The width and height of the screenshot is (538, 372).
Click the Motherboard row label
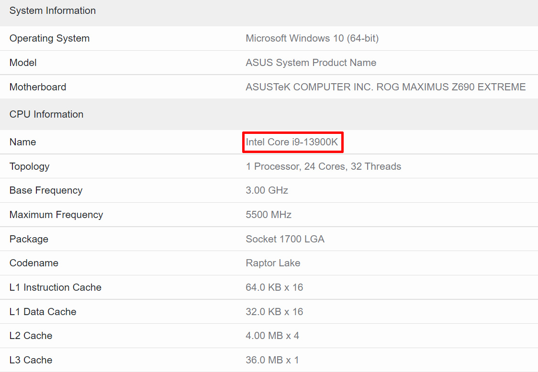[38, 87]
